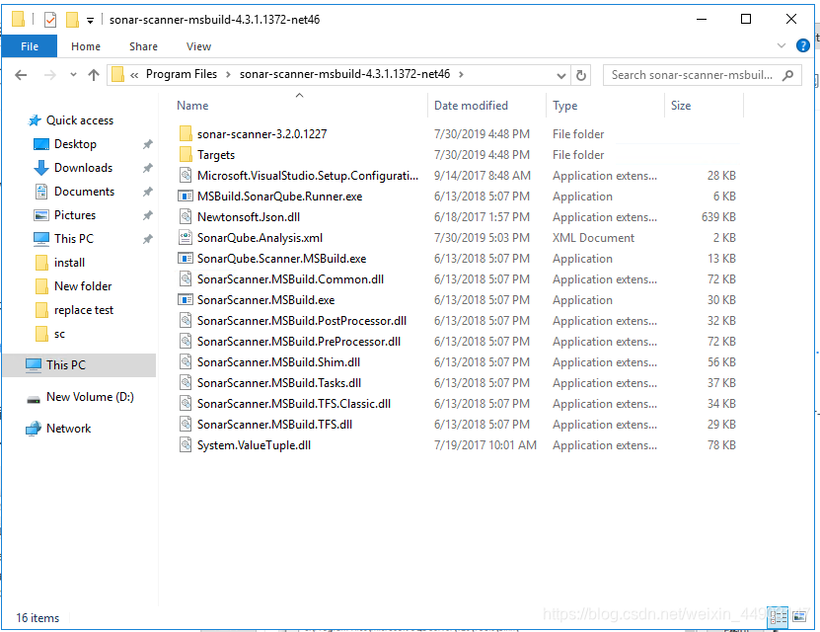Select SonarScanner.MSBuild.PostProcessor.dll file name
Image resolution: width=820 pixels, height=632 pixels.
pyautogui.click(x=302, y=321)
